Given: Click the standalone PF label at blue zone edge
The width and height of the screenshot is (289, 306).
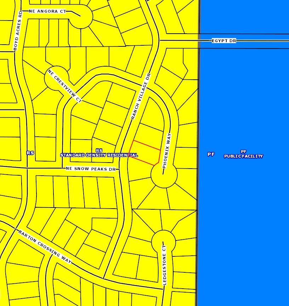Looking at the screenshot, I should point(211,154).
